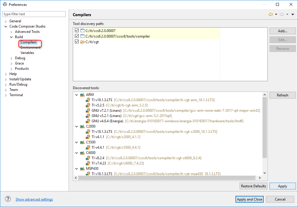This screenshot has height=207, width=298.
Task: Open the Compilers page view menu arrow
Action: tap(293, 14)
